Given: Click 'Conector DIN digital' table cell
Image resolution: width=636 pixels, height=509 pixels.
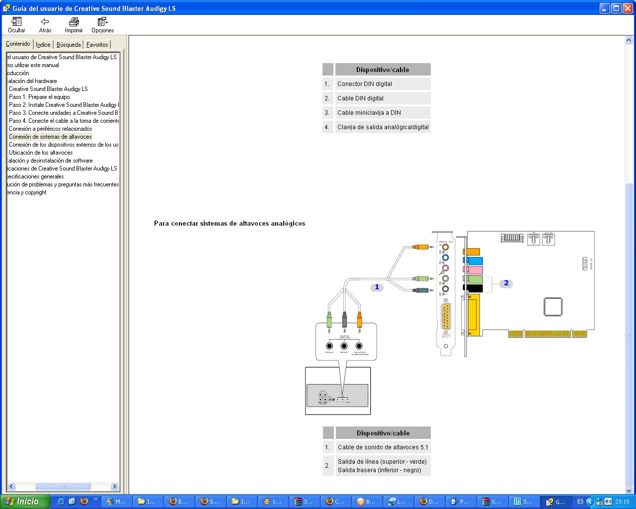Looking at the screenshot, I should (x=383, y=84).
